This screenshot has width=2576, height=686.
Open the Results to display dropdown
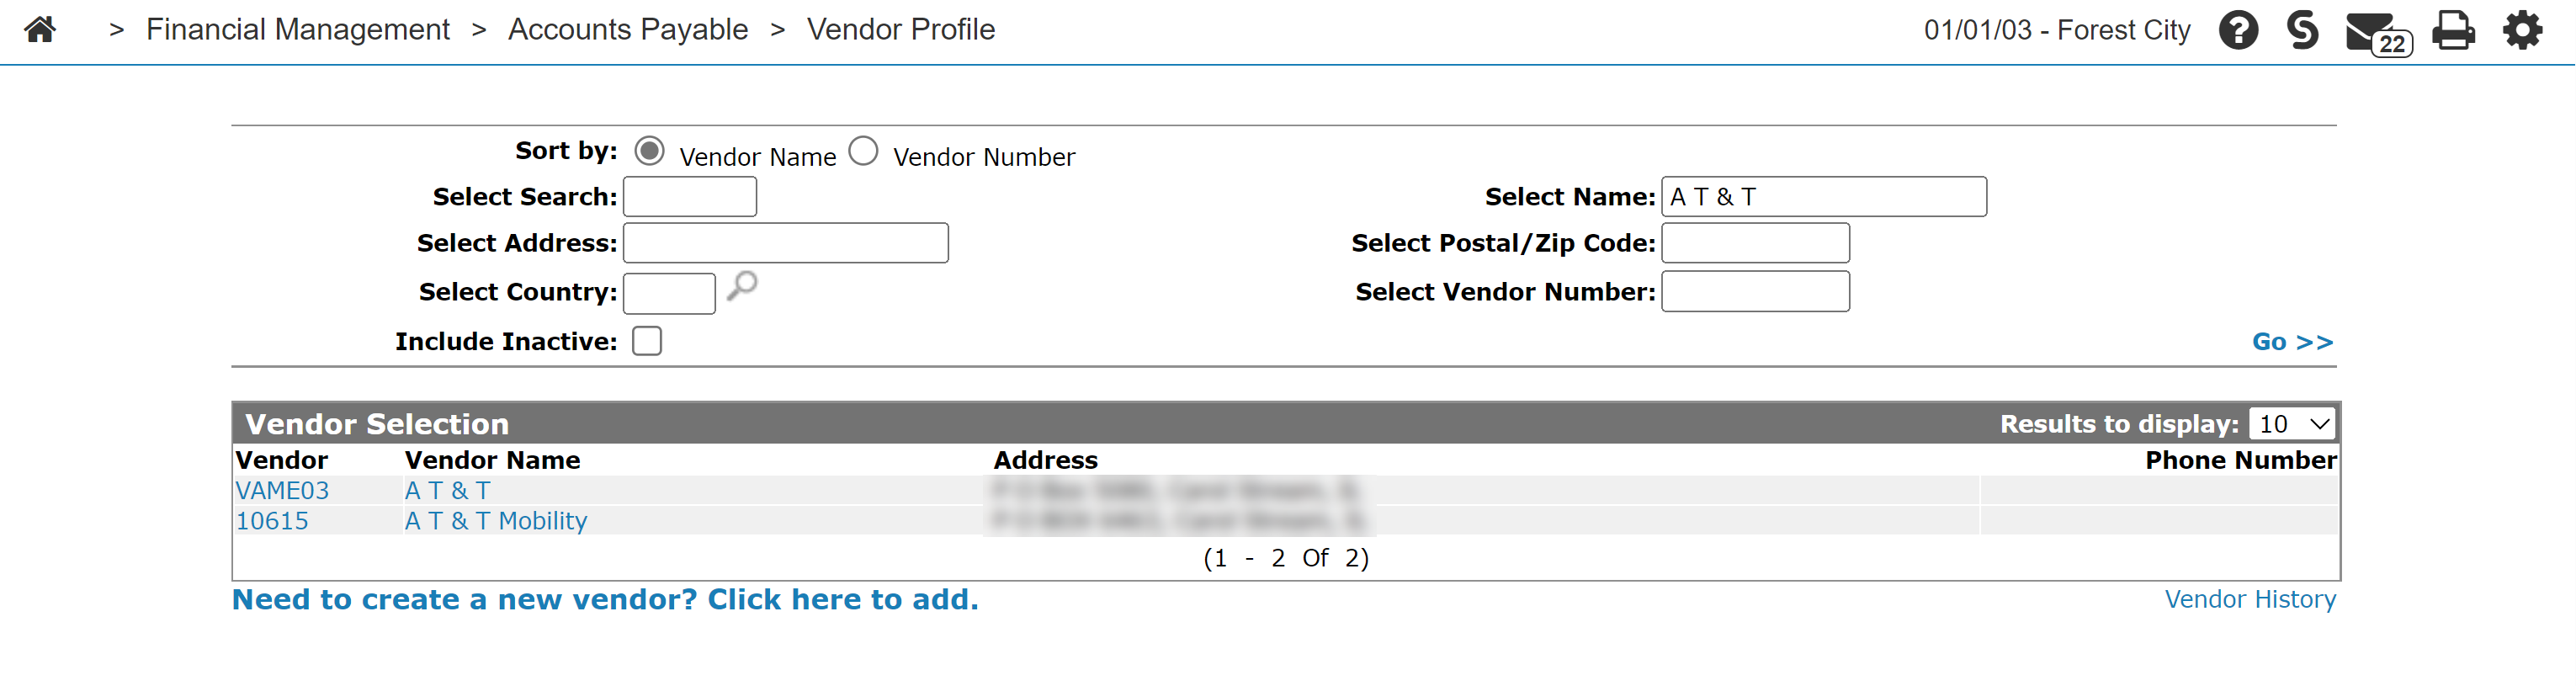point(2292,424)
